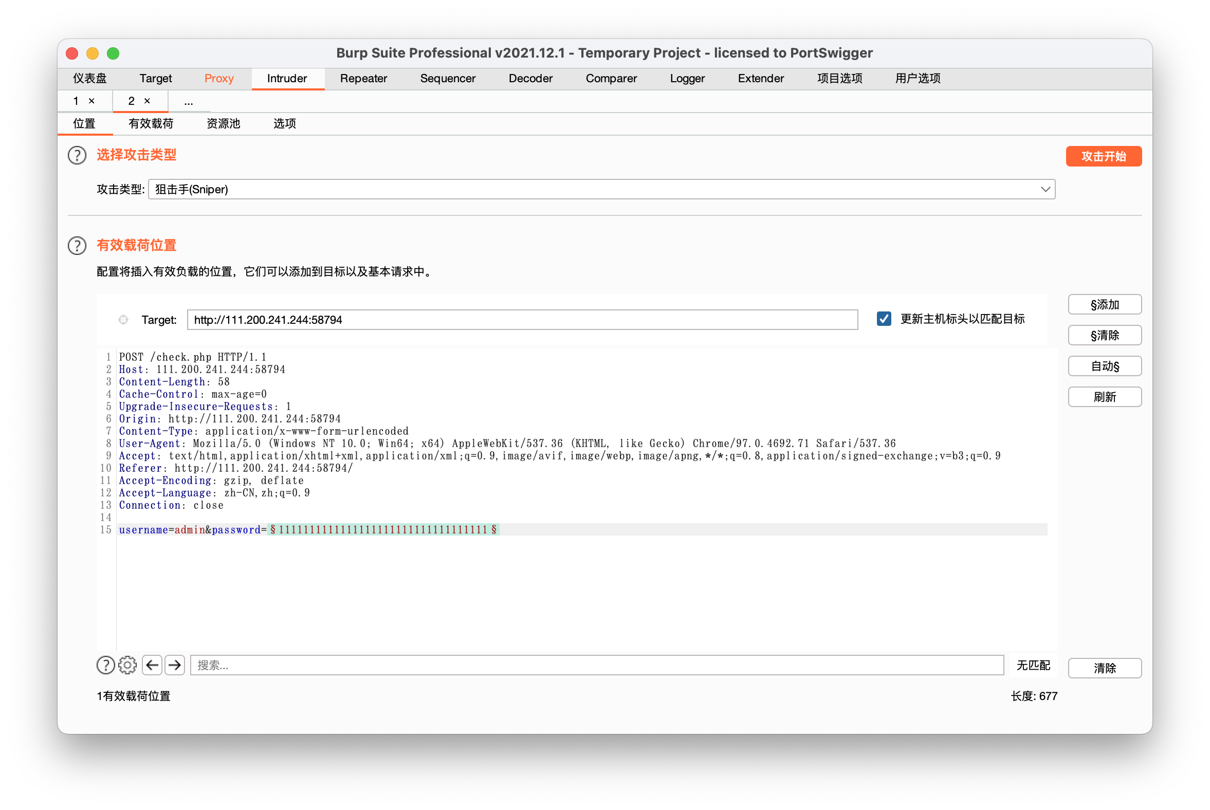Switch to the Target tab
Screen dimensions: 1210x810
tap(156, 79)
